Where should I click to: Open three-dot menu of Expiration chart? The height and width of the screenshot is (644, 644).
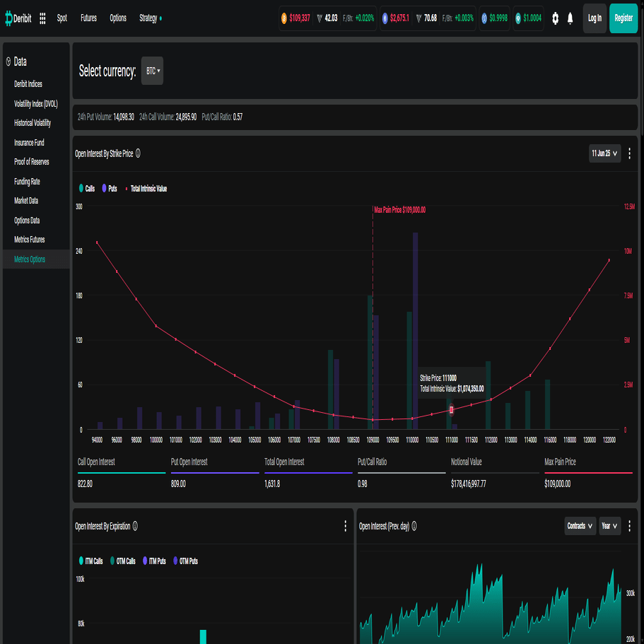pos(345,526)
